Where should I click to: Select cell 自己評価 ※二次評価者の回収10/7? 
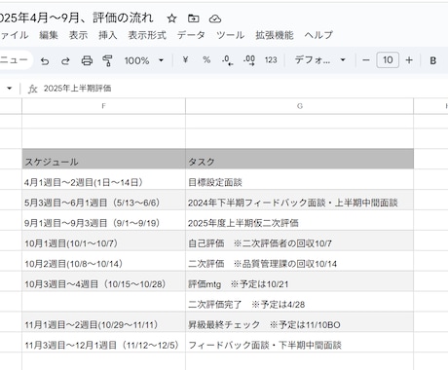pyautogui.click(x=299, y=240)
